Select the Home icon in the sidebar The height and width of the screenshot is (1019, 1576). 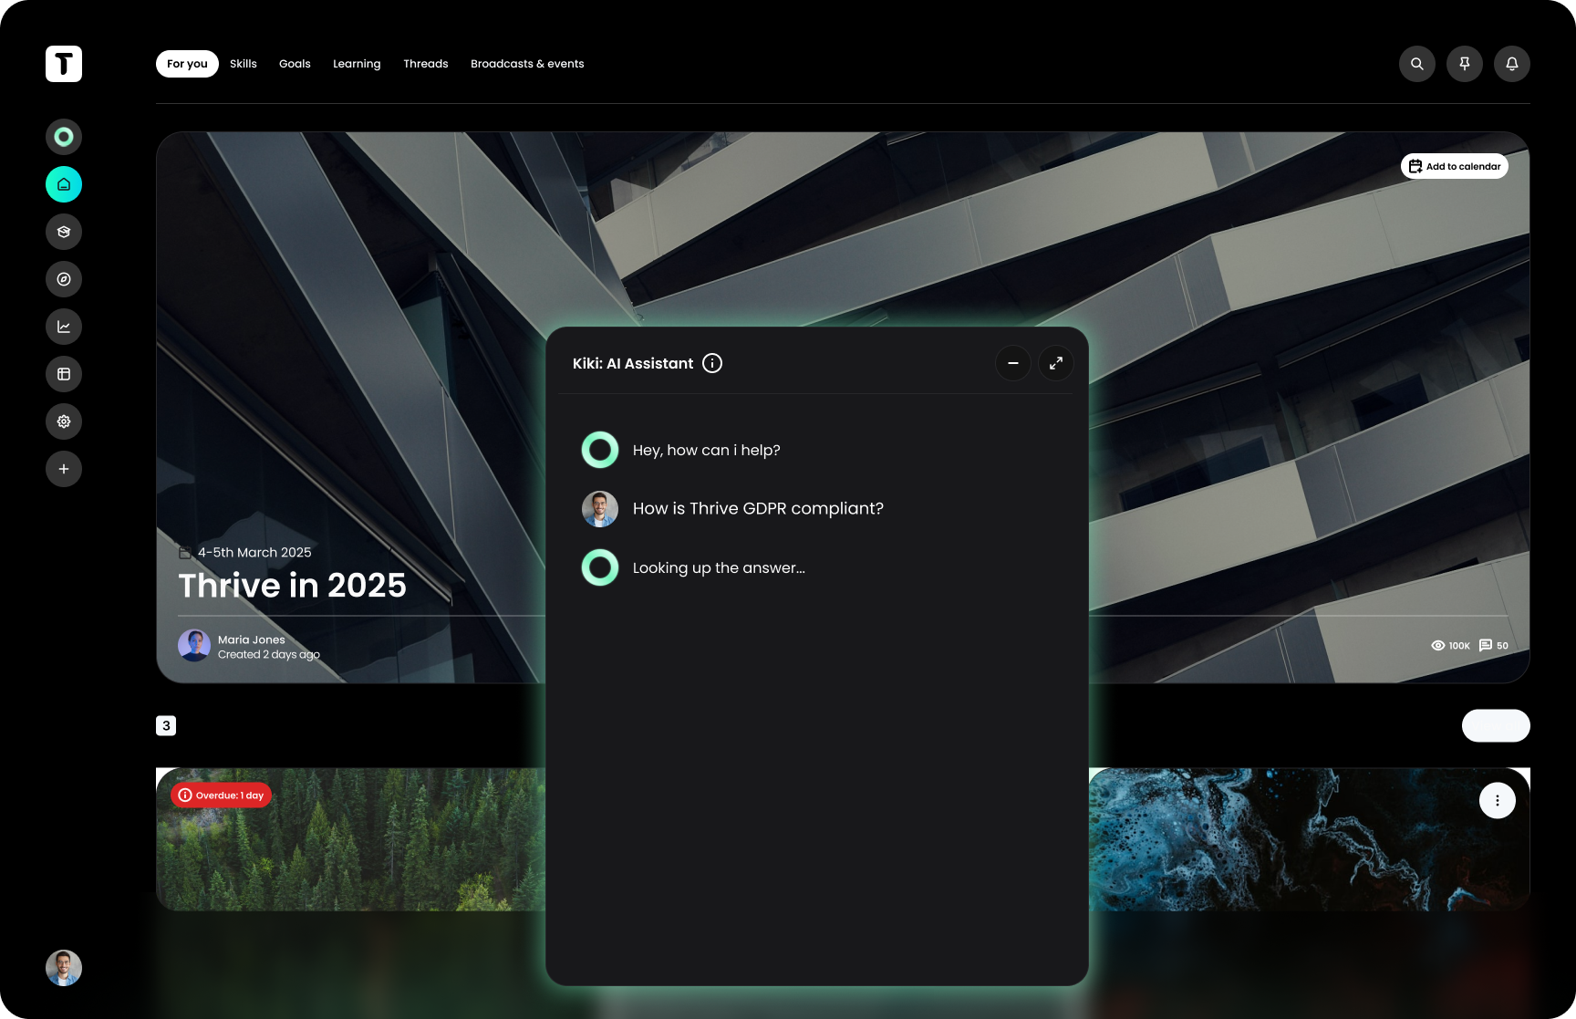coord(64,183)
